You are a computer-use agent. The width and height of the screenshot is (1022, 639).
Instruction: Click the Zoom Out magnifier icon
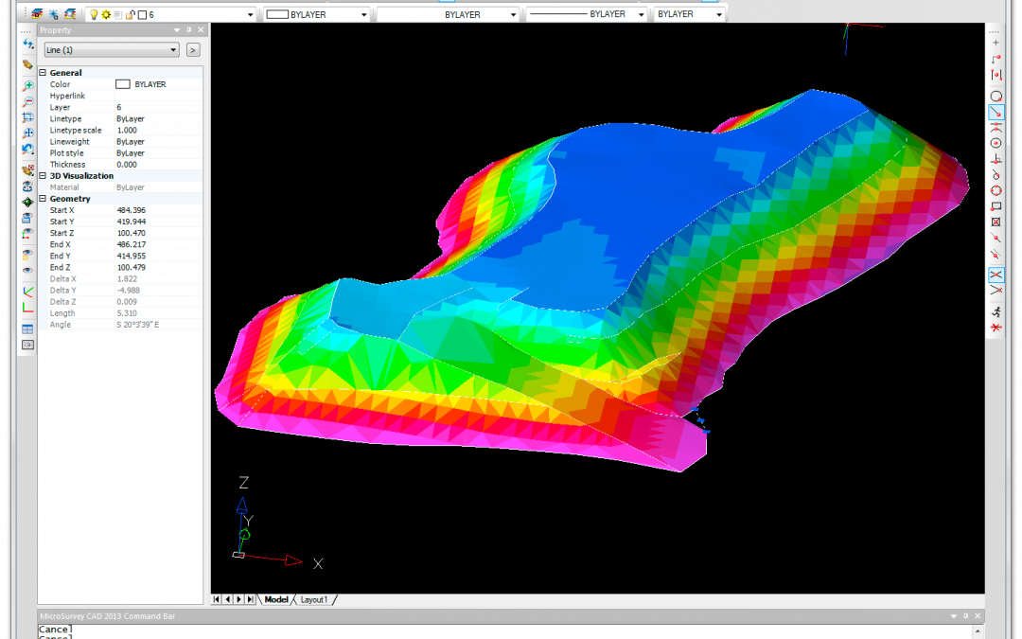click(x=28, y=101)
